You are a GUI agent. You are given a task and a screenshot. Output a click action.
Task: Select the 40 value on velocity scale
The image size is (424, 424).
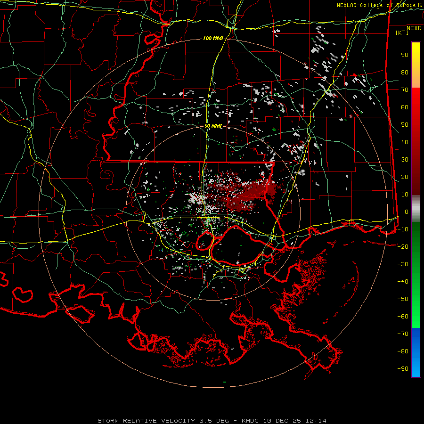pyautogui.click(x=405, y=142)
